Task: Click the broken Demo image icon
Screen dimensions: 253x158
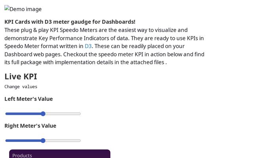Action: [x=7, y=9]
